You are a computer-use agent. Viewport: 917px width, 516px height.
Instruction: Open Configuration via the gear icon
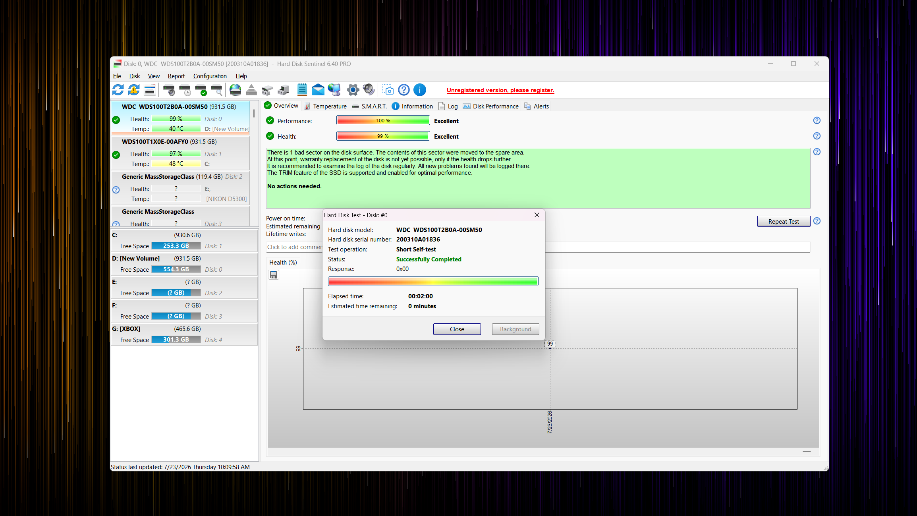click(353, 90)
